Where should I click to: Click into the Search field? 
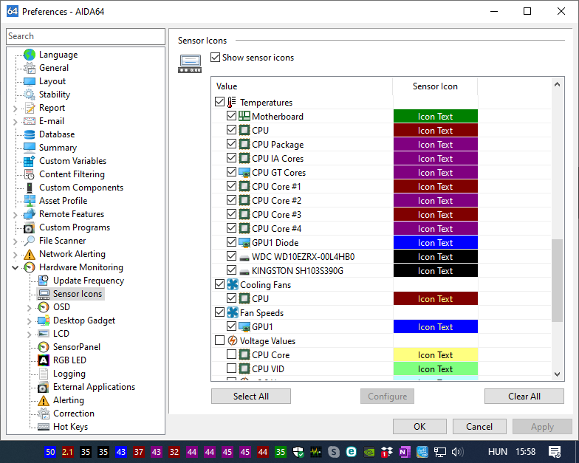click(x=86, y=36)
